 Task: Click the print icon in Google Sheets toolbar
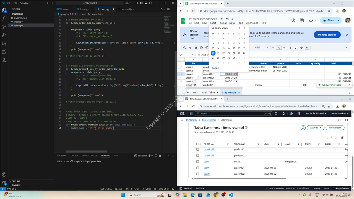tap(201, 48)
